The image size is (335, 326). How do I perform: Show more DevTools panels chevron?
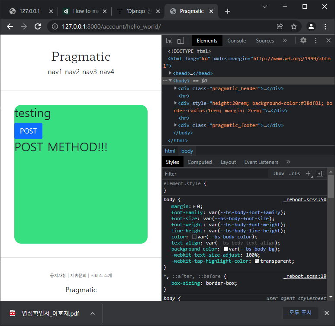tap(285, 40)
